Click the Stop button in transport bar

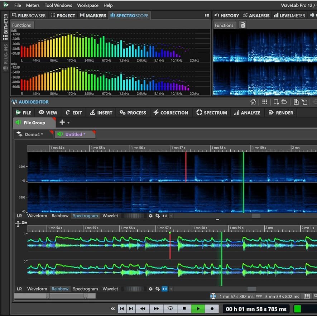[x=184, y=308]
